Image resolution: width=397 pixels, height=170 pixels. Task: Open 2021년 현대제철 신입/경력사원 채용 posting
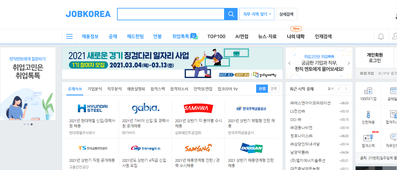click(92, 123)
